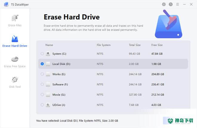The height and width of the screenshot is (128, 197).
Task: Open the Erase Free Space pie icon
Action: click(15, 59)
